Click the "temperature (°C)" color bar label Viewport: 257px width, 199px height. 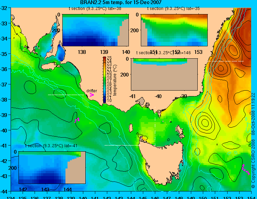(x=115, y=80)
